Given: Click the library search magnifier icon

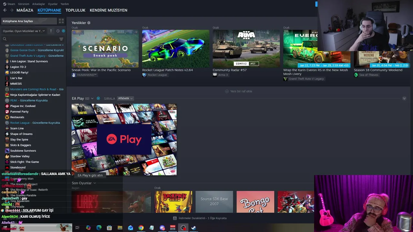Looking at the screenshot, I should [x=5, y=39].
